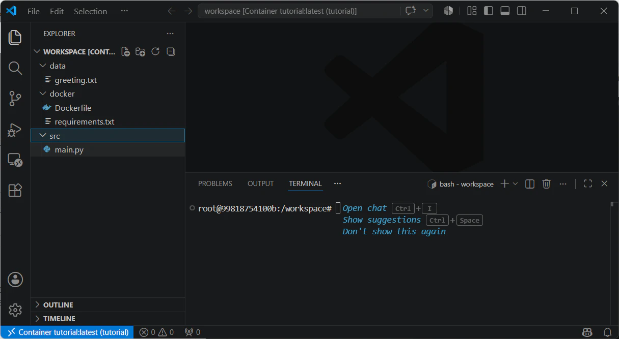Open the chat dropdown arrow in title bar
619x339 pixels.
click(x=426, y=11)
